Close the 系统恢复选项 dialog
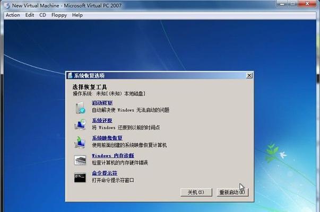Viewport: 320px width, 212px height. click(x=249, y=76)
